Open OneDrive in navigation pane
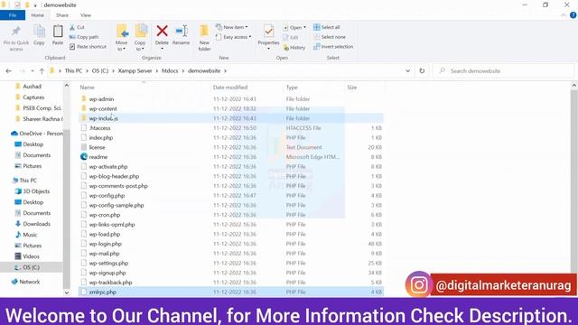The height and width of the screenshot is (325, 578). click(37, 134)
